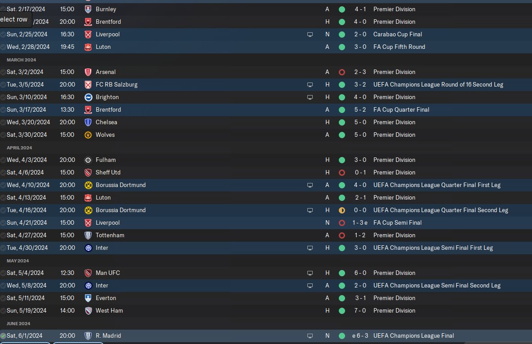This screenshot has height=344, width=532.
Task: Click the yellow draw indicator for Dortmund second leg
Action: point(341,210)
